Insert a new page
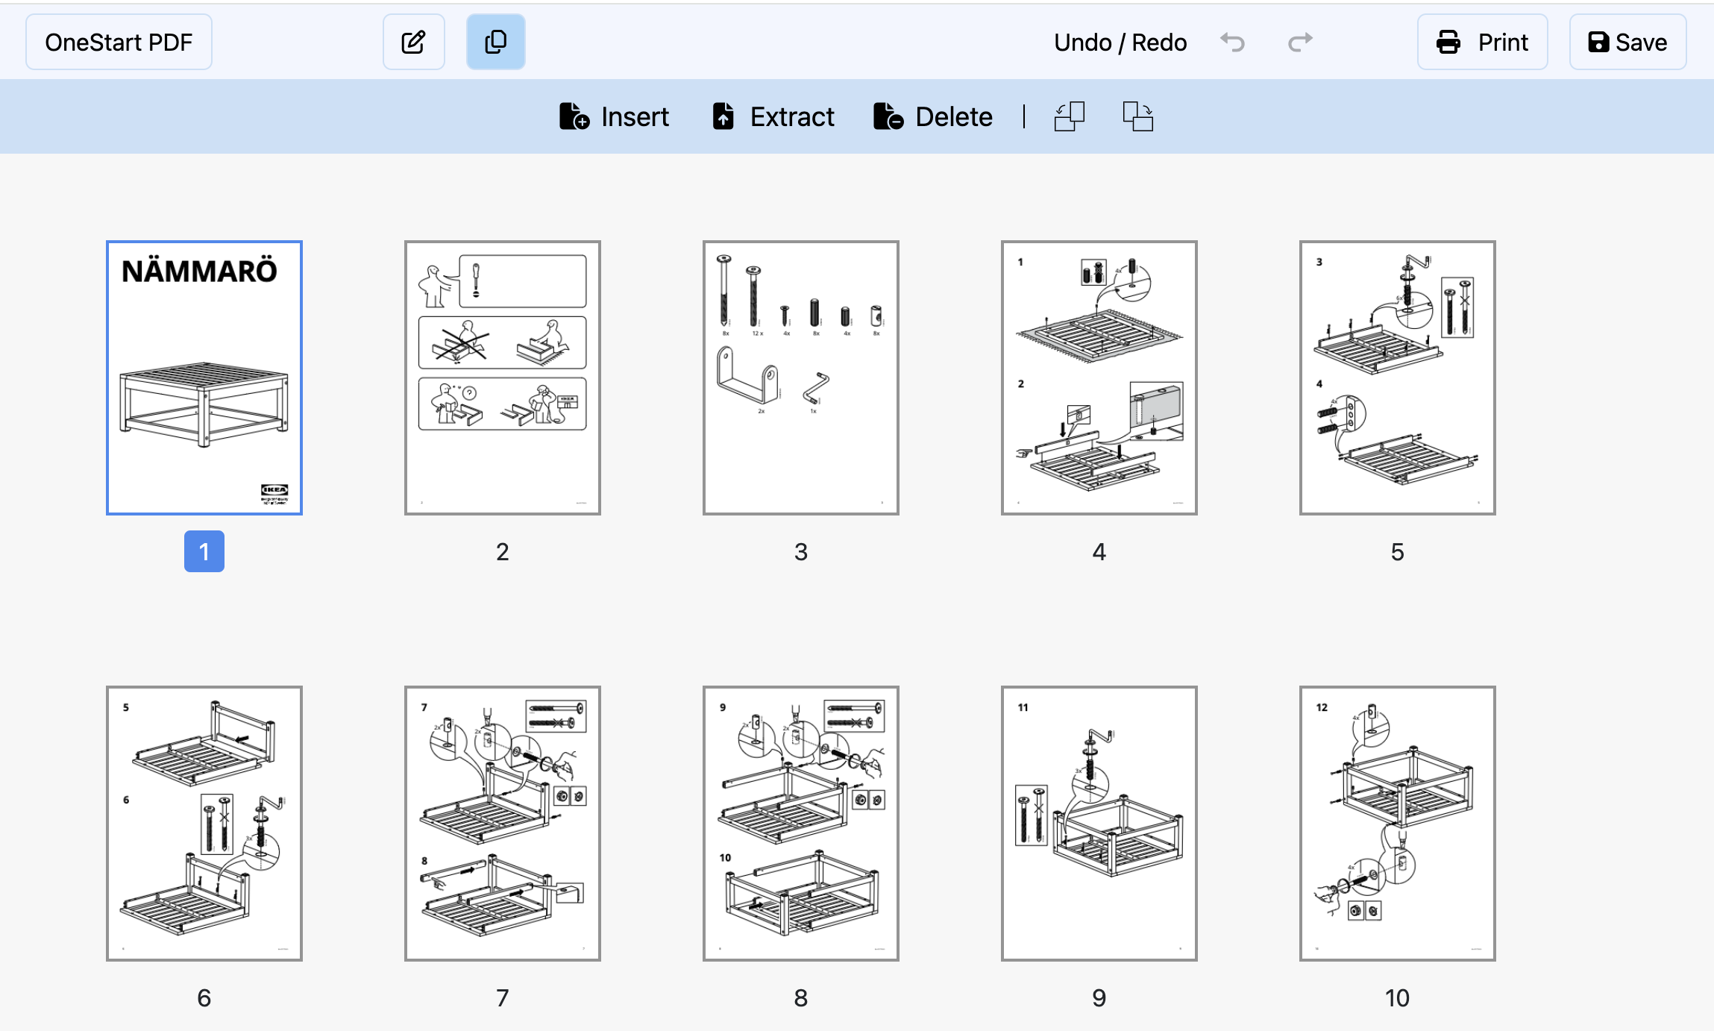 pyautogui.click(x=614, y=117)
